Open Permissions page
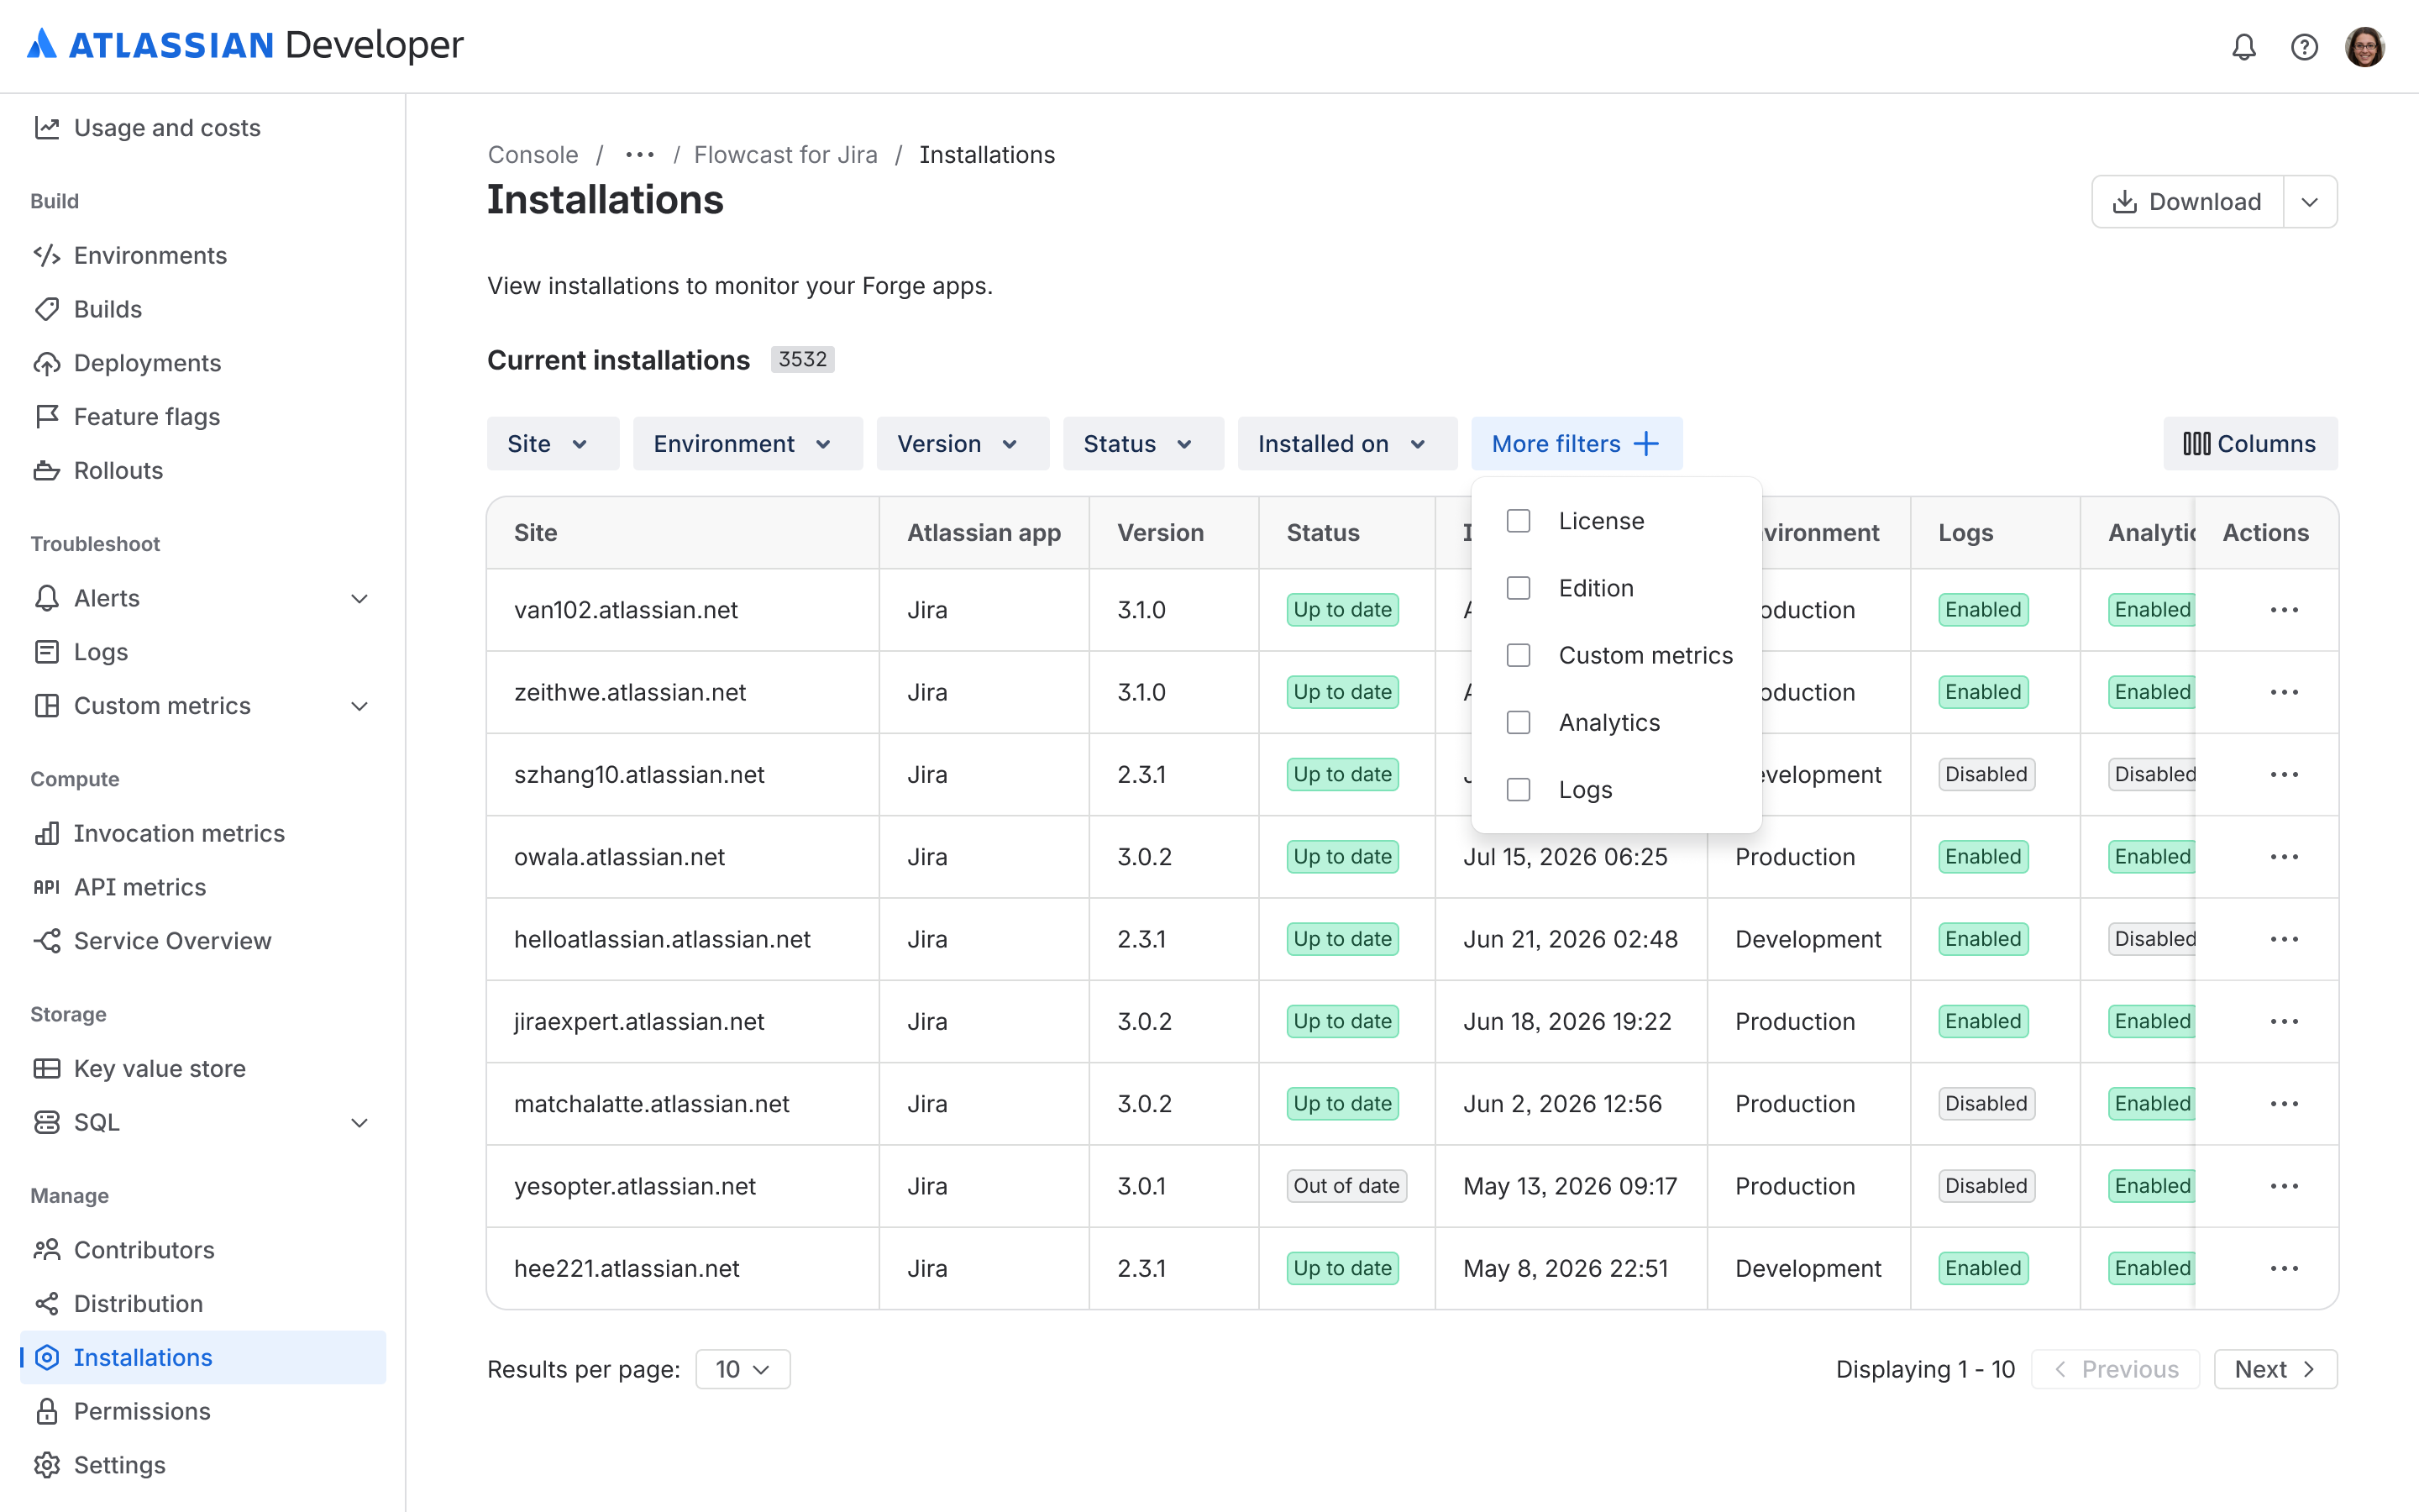 pyautogui.click(x=203, y=1411)
